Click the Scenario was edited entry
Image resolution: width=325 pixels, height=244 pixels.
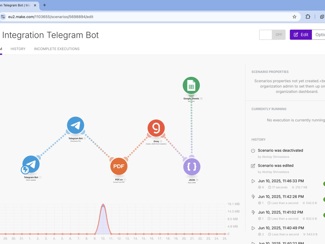click(276, 166)
